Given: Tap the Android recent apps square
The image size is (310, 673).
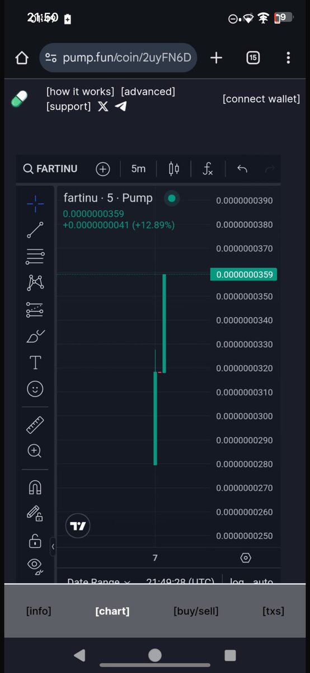Looking at the screenshot, I should click(230, 655).
